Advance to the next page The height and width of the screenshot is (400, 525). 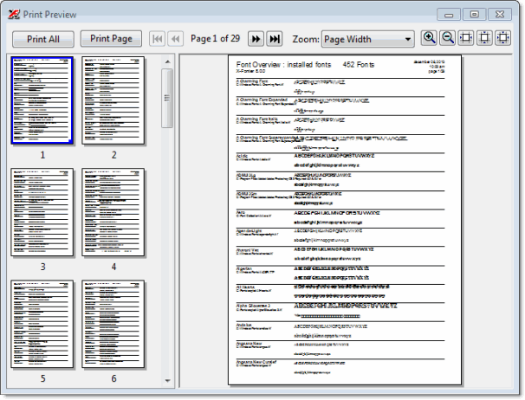pos(256,39)
